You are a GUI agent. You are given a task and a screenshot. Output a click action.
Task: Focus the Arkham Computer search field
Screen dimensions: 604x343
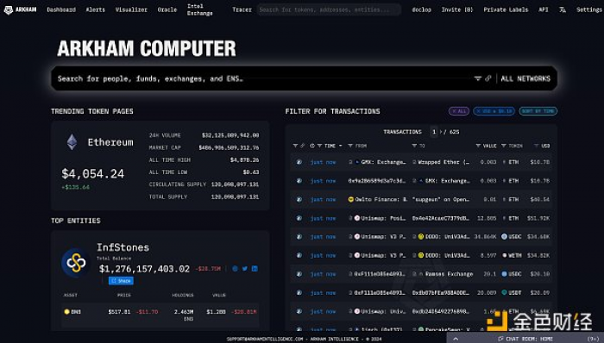[262, 78]
